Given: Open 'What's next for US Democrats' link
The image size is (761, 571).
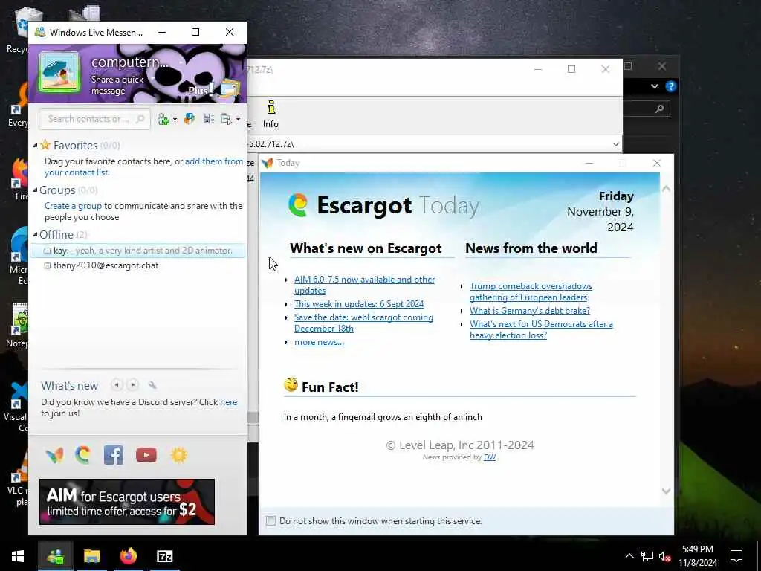Looking at the screenshot, I should 541,329.
